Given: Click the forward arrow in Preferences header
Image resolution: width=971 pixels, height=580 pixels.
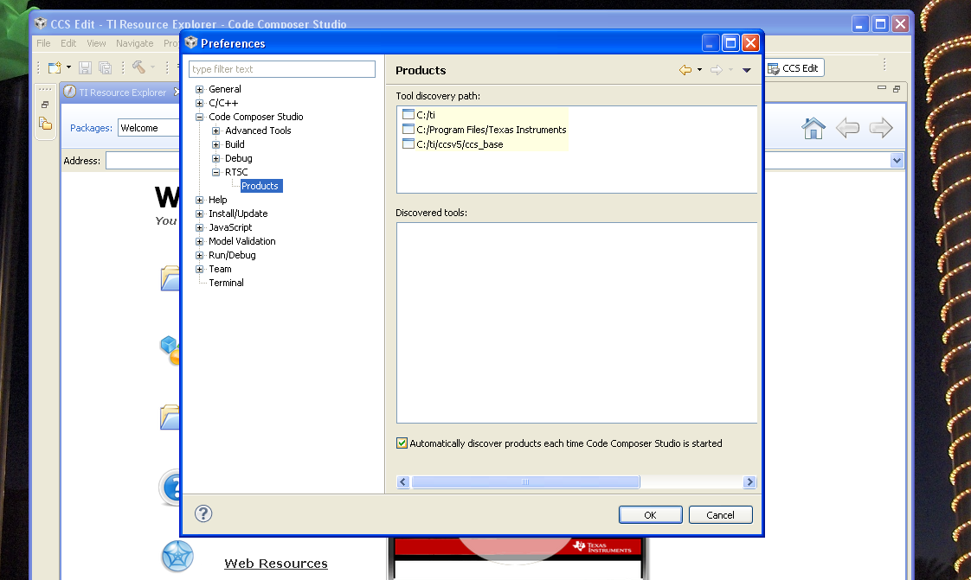Looking at the screenshot, I should pyautogui.click(x=716, y=70).
